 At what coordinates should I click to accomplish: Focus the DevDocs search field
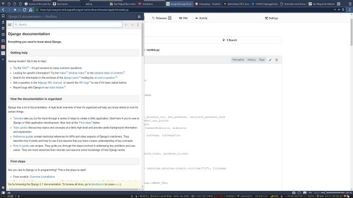(68, 24)
